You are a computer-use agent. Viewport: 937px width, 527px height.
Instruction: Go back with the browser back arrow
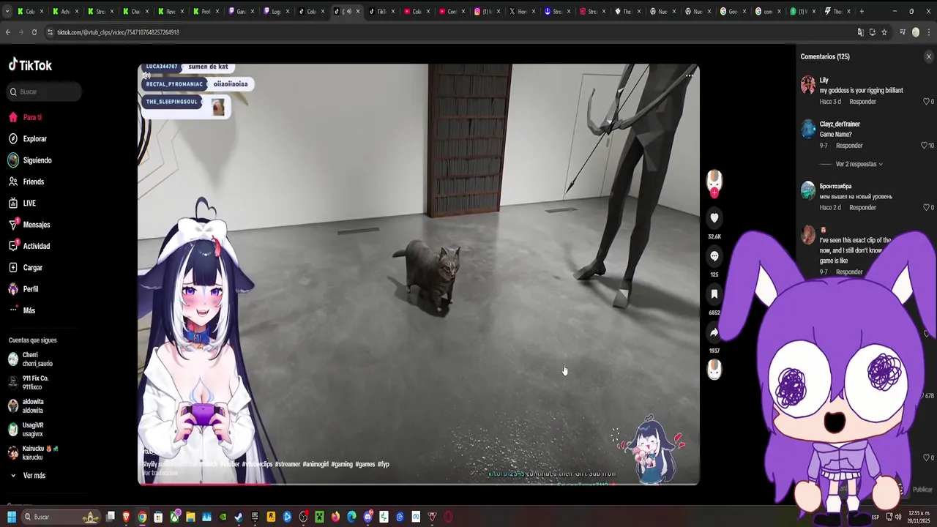click(x=8, y=32)
